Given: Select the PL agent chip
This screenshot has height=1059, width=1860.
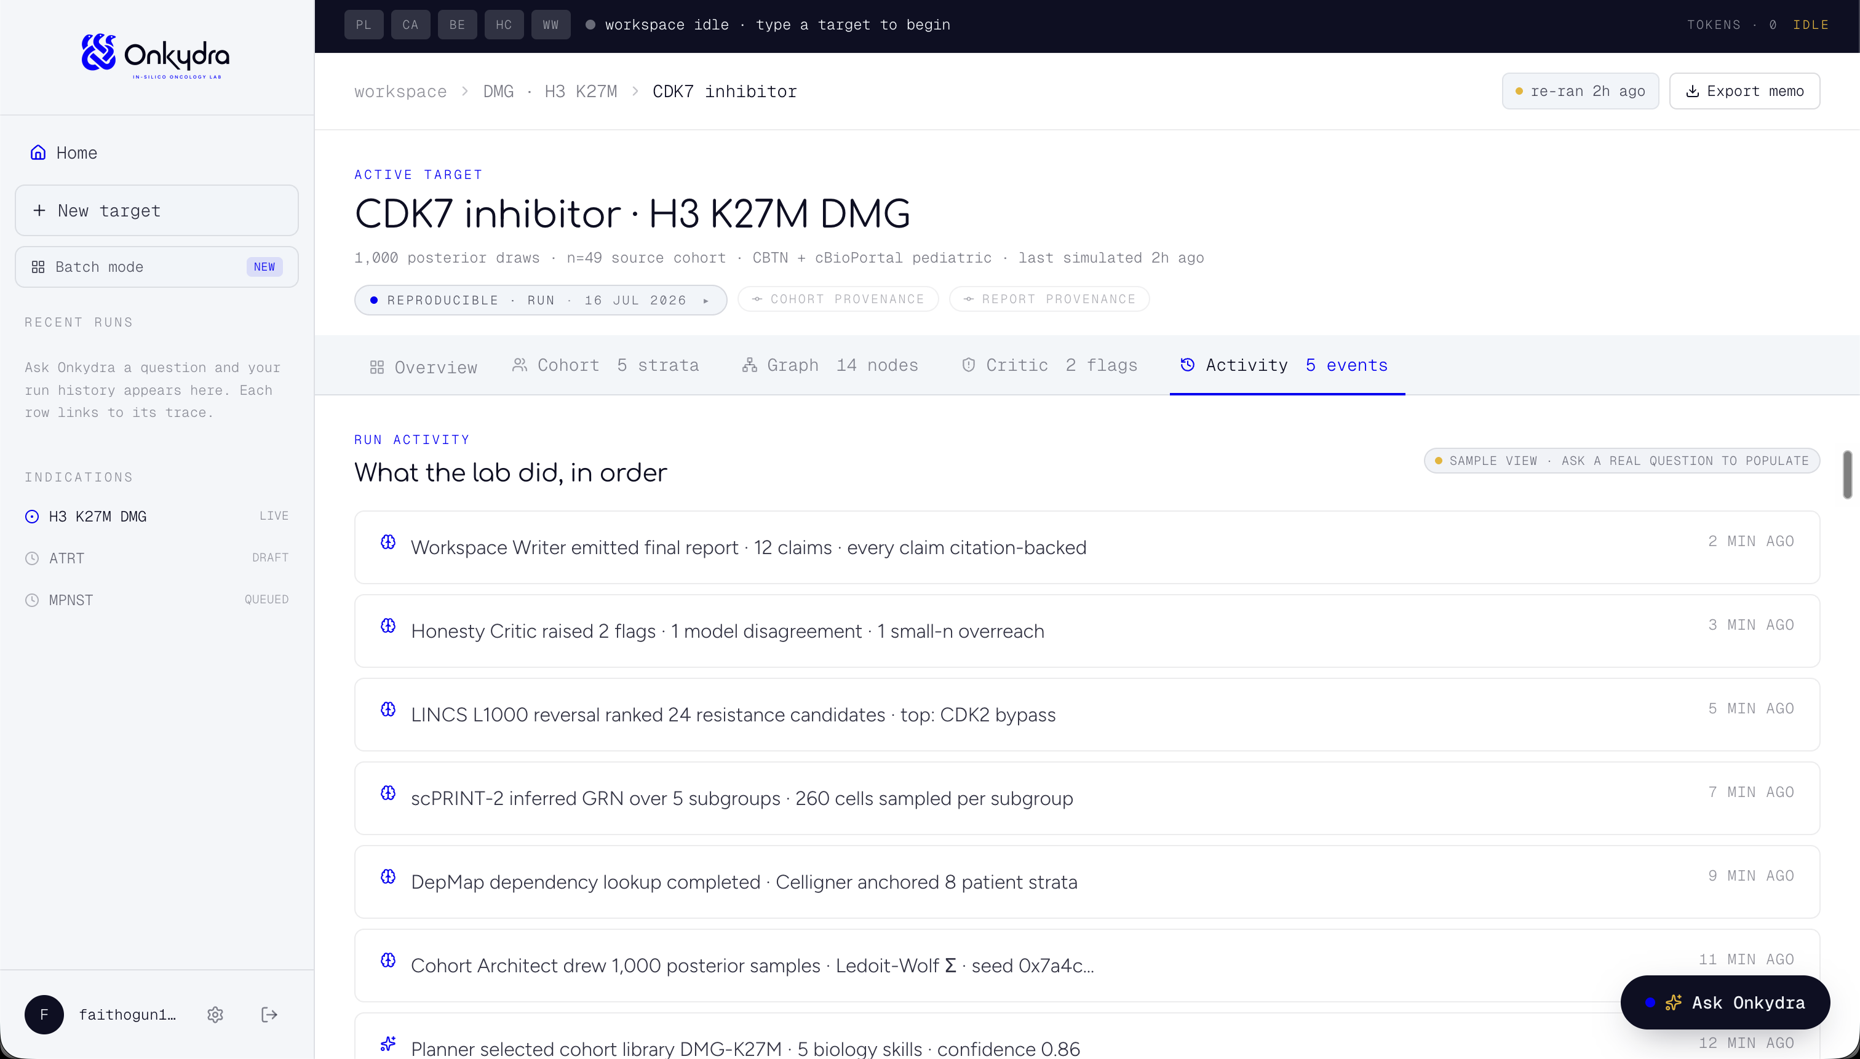Looking at the screenshot, I should coord(364,25).
